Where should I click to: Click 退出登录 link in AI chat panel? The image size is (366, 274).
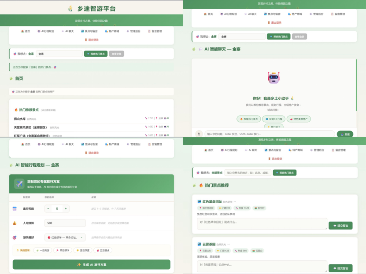coord(274,22)
